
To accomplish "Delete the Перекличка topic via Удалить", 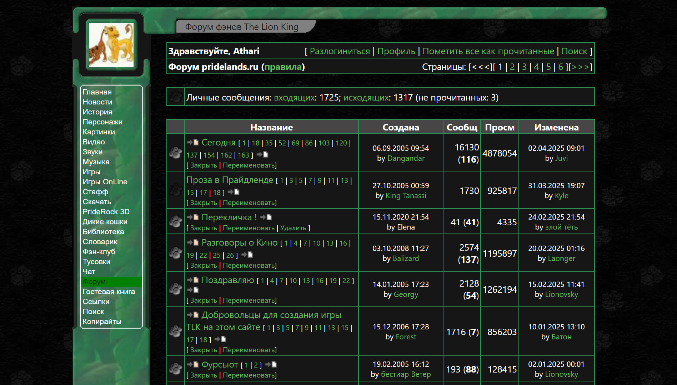I will coord(293,228).
